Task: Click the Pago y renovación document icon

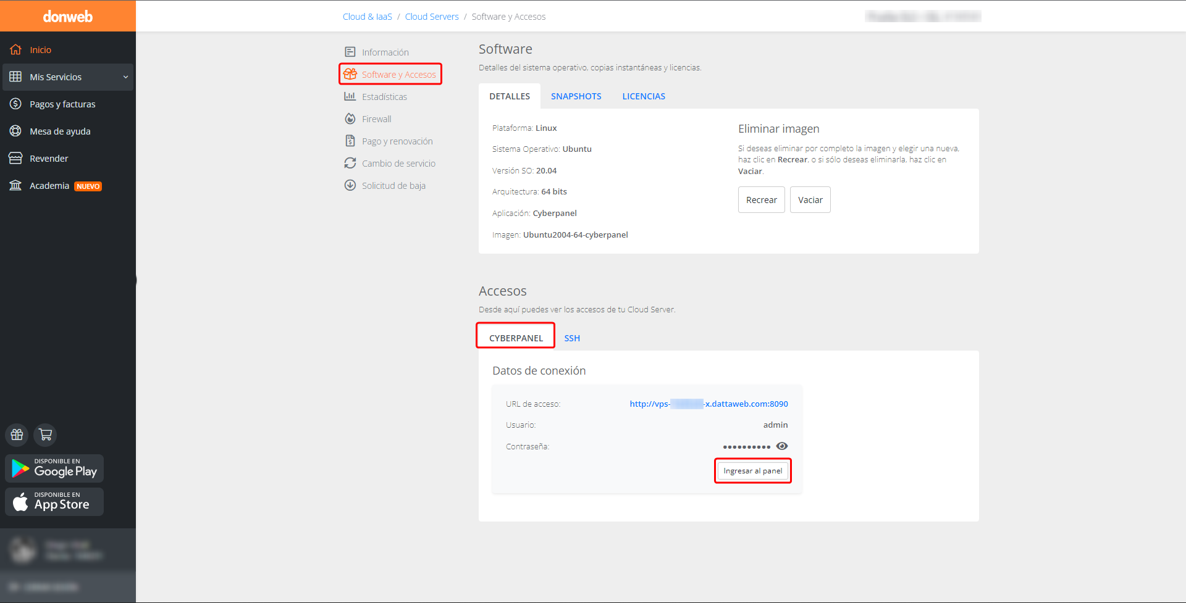Action: coord(350,141)
